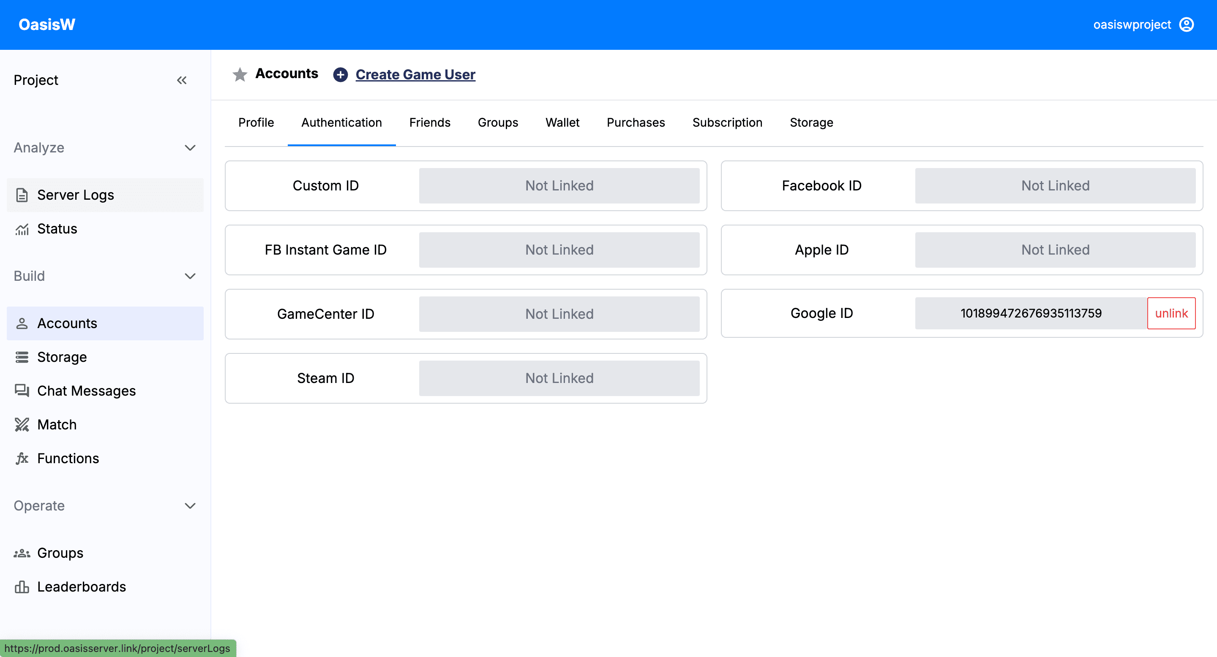
Task: Open Functions in the sidebar
Action: [x=105, y=458]
